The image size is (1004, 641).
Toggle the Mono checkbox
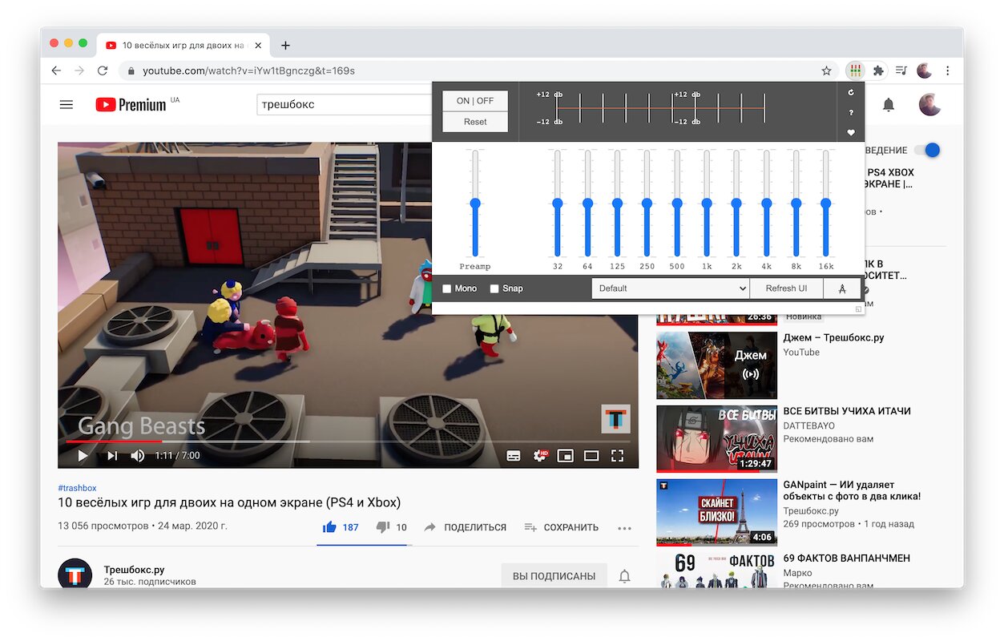click(447, 288)
